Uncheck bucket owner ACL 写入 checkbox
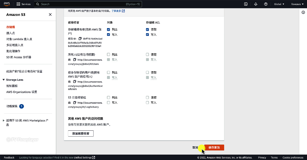 147,34
